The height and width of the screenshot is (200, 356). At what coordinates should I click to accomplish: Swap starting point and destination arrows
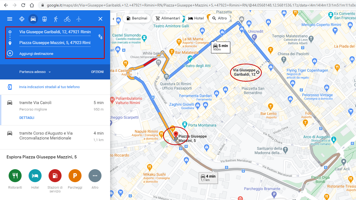(100, 37)
